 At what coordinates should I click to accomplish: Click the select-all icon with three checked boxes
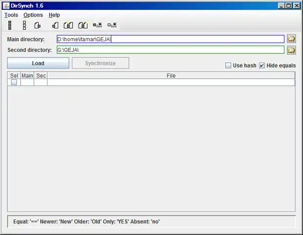pyautogui.click(x=10, y=25)
